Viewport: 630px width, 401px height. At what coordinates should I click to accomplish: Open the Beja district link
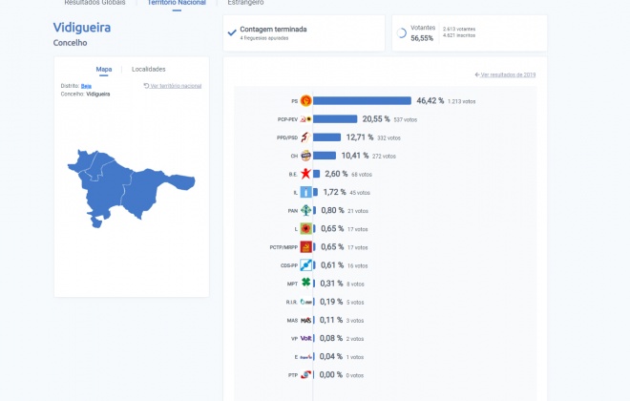click(86, 86)
